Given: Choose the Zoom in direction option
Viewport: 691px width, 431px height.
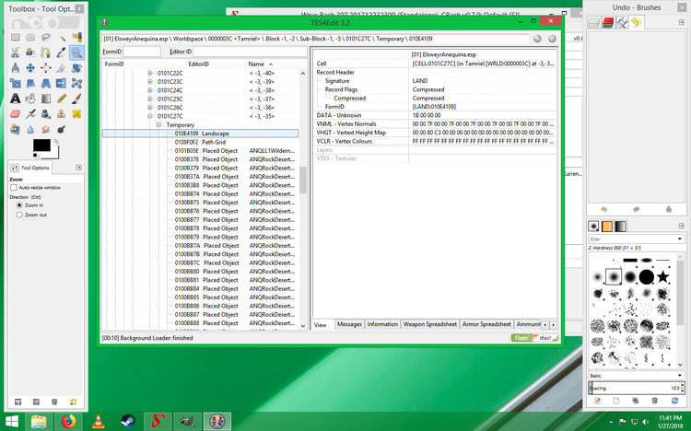Looking at the screenshot, I should click(19, 205).
